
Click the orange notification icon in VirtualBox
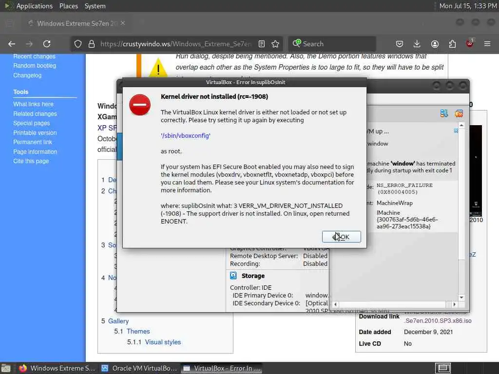tap(459, 113)
